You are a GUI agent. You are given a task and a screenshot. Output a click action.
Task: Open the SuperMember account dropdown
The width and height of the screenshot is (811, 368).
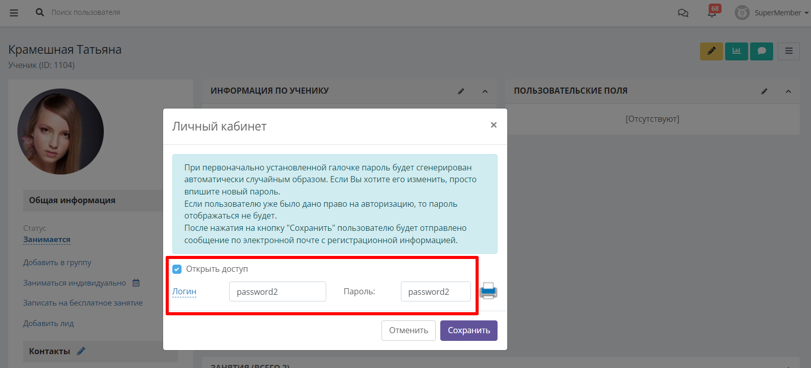pos(781,13)
